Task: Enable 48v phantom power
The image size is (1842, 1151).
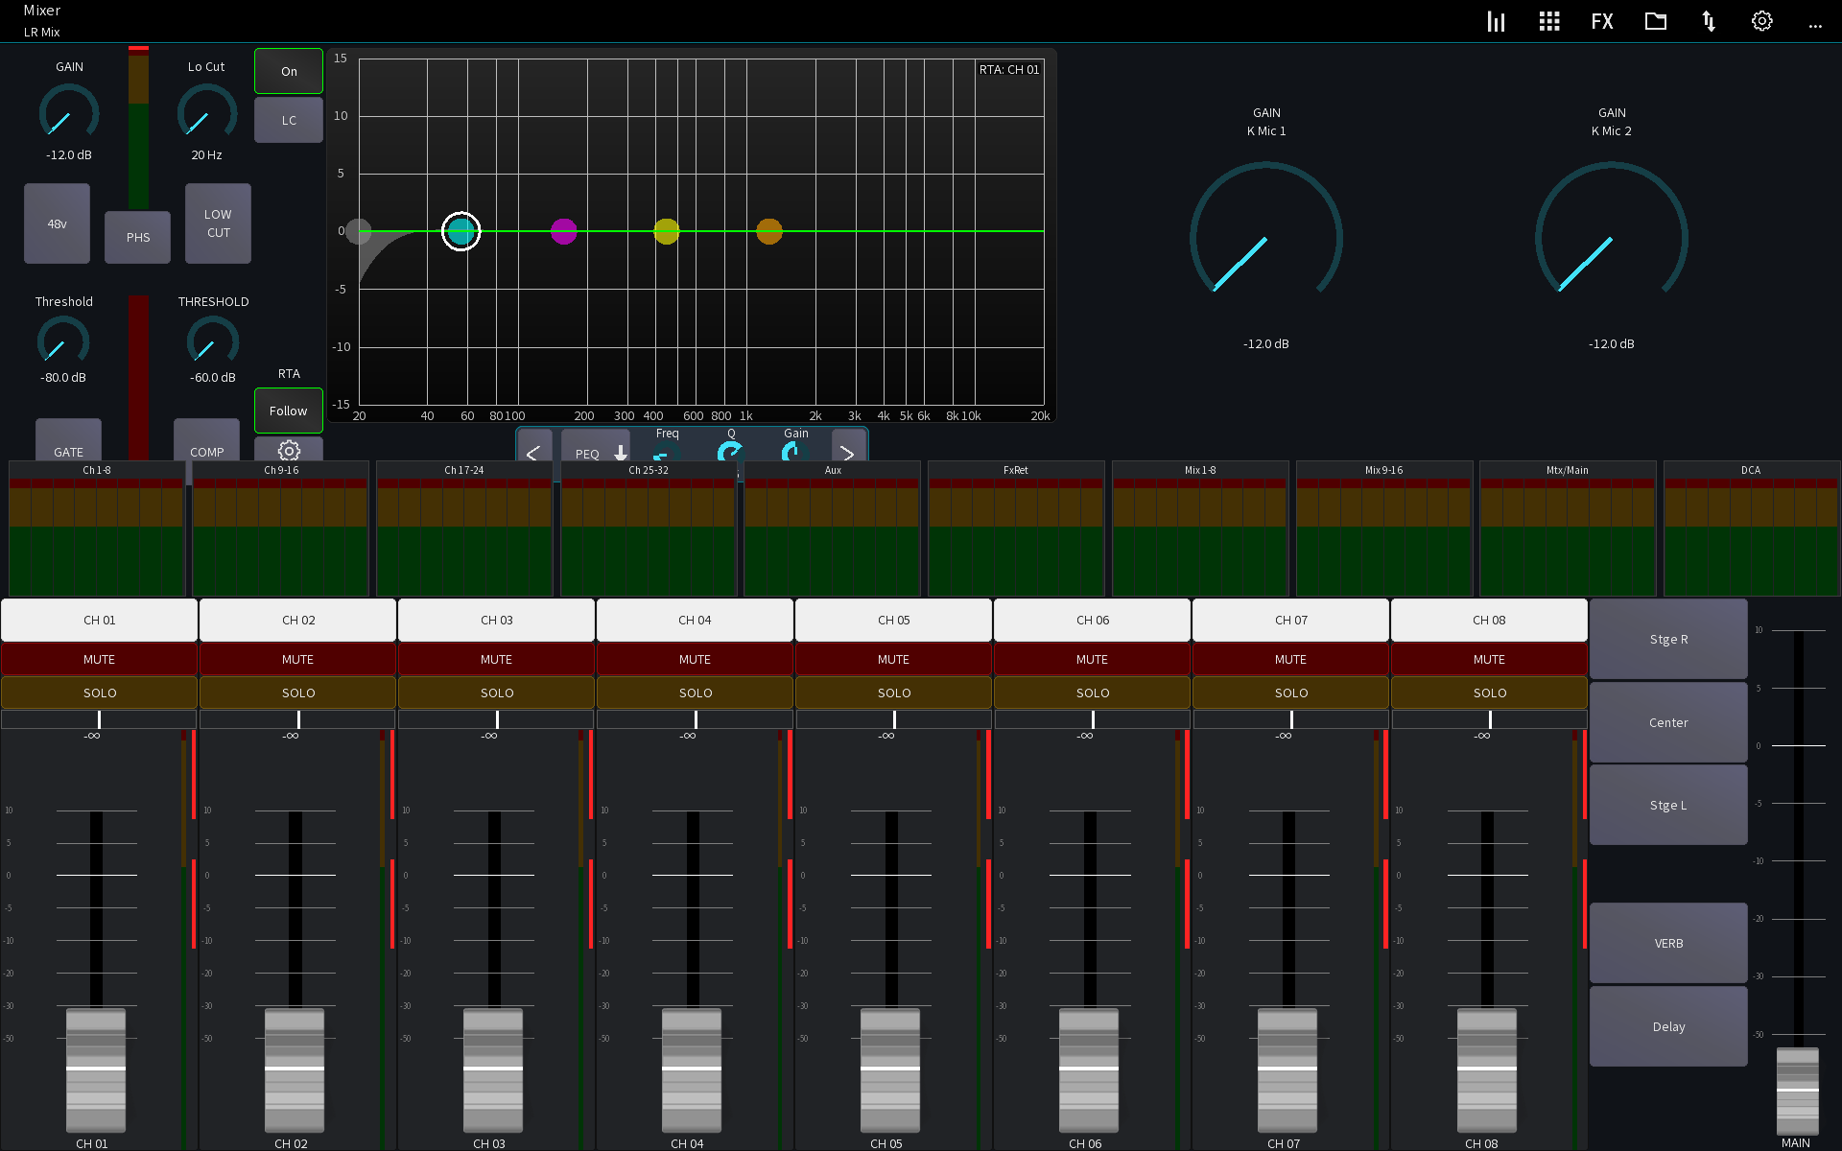Action: 57,223
